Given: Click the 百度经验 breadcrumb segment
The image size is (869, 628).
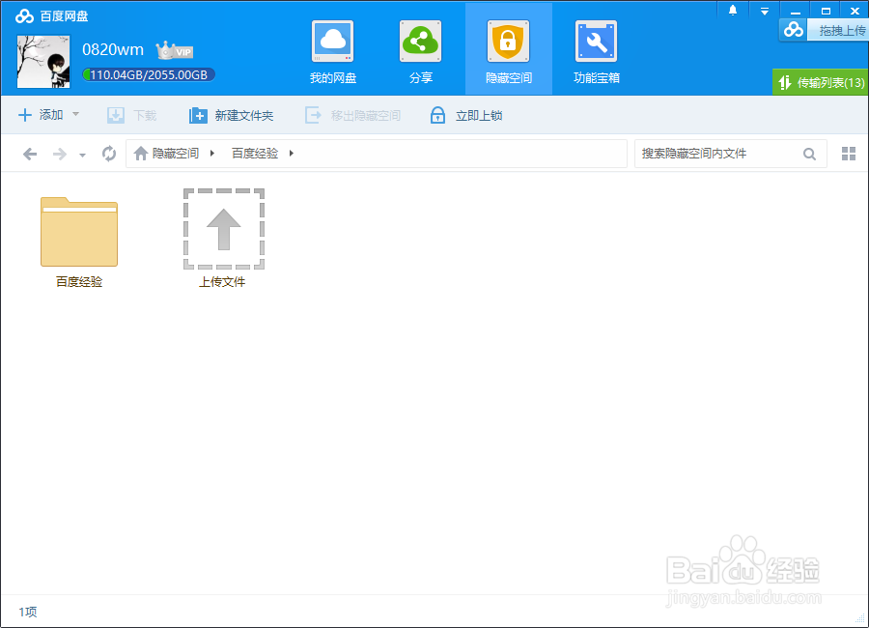Looking at the screenshot, I should pos(254,153).
